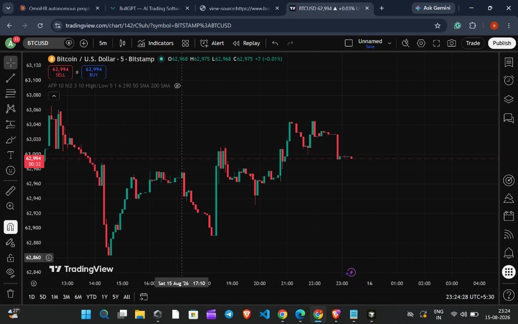
Task: Open the layout setup square icon
Action: coord(349,43)
